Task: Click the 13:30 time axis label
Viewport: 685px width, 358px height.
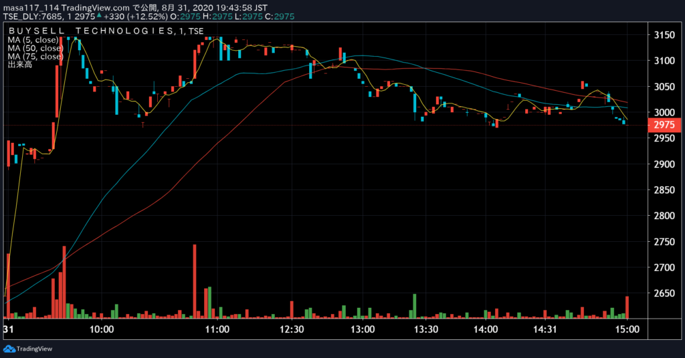Action: click(426, 329)
